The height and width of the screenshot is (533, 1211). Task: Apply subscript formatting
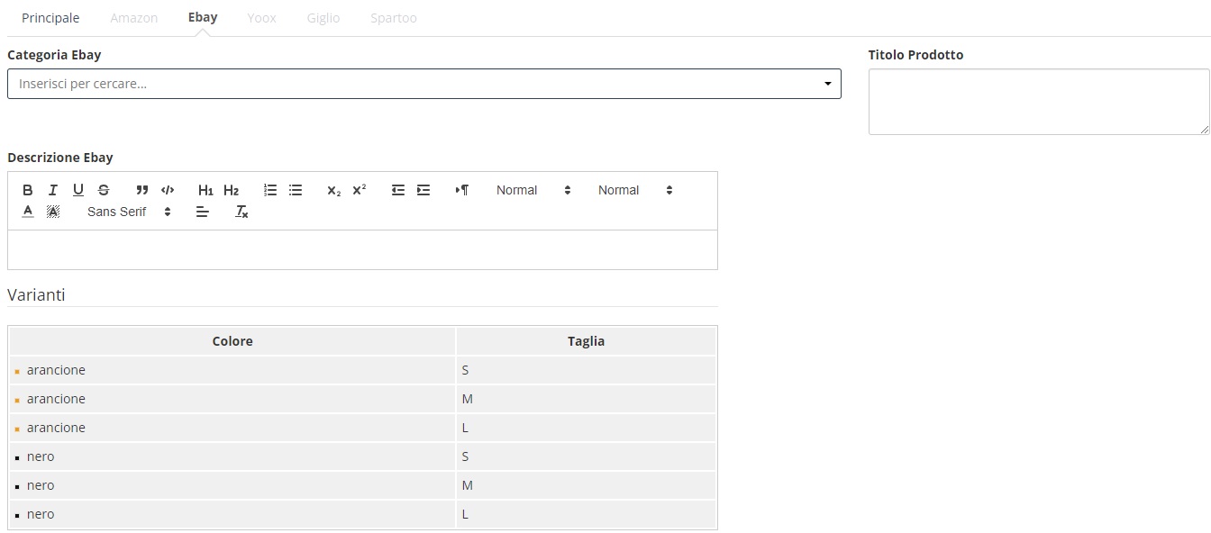coord(334,190)
